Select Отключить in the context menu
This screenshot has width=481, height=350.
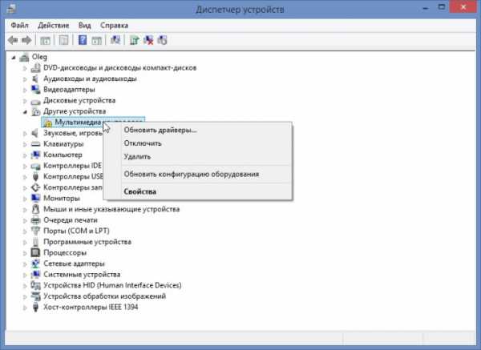[143, 143]
